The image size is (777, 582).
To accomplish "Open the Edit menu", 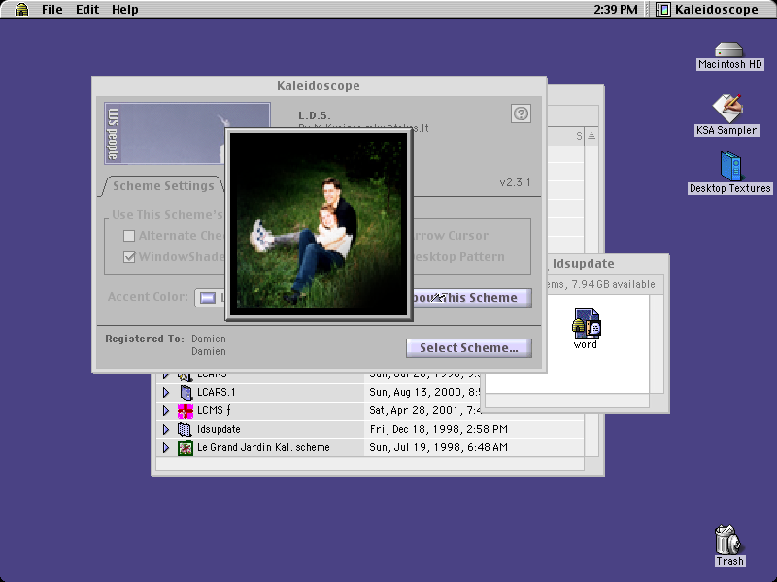I will (87, 10).
